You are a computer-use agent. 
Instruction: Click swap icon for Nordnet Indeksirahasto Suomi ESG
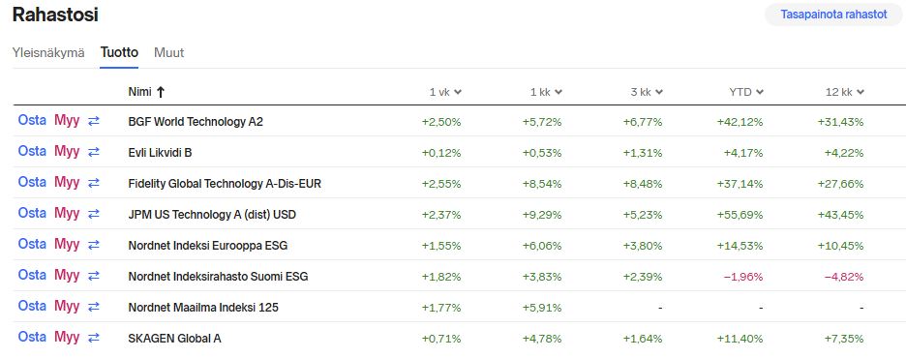(x=94, y=276)
